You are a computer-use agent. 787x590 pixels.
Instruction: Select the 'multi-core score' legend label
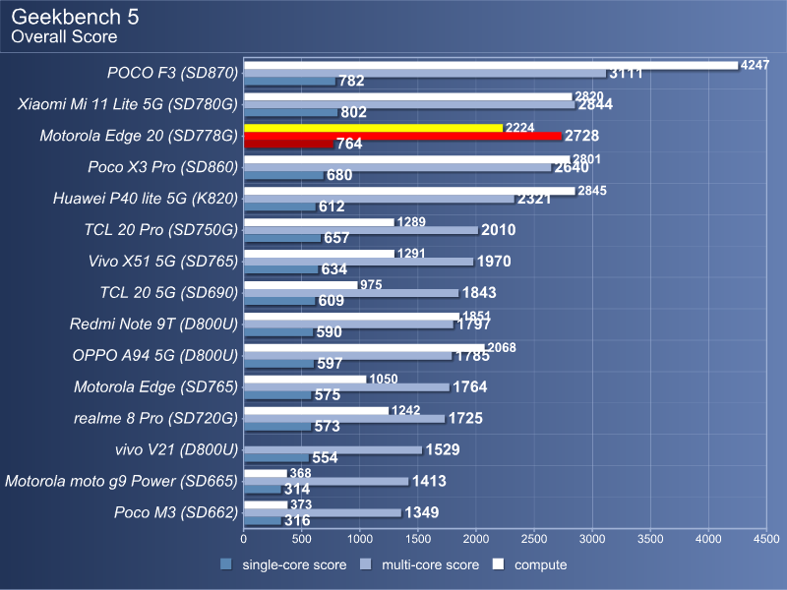[x=430, y=564]
